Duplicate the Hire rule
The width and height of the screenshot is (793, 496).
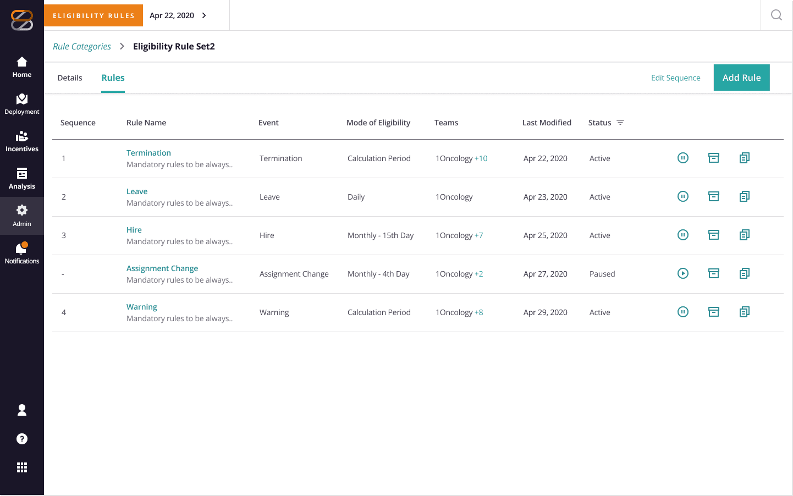pos(745,235)
